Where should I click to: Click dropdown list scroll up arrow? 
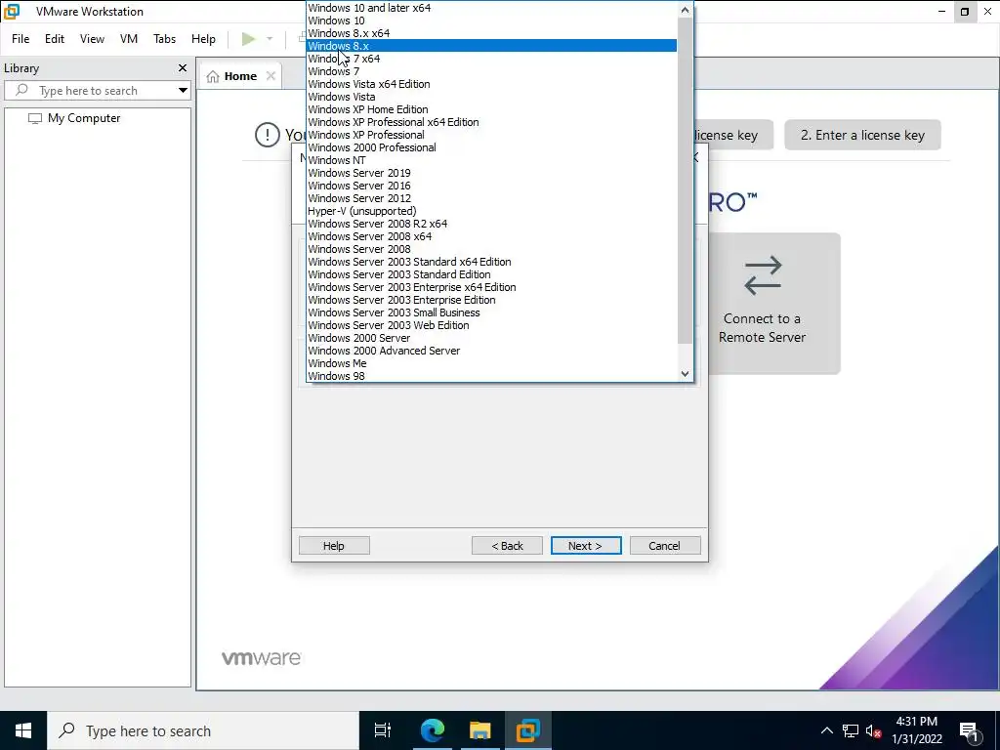click(685, 10)
